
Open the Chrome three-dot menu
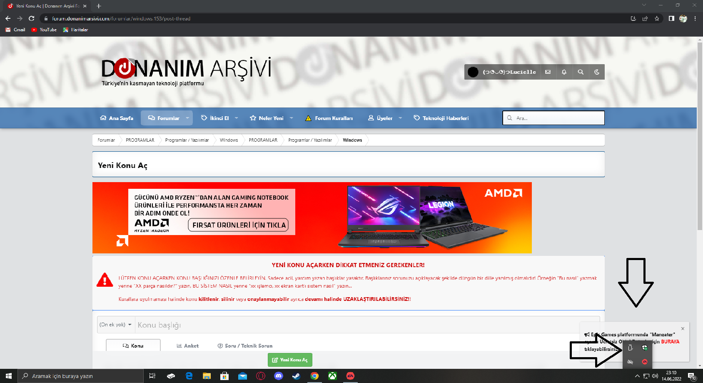coord(695,18)
